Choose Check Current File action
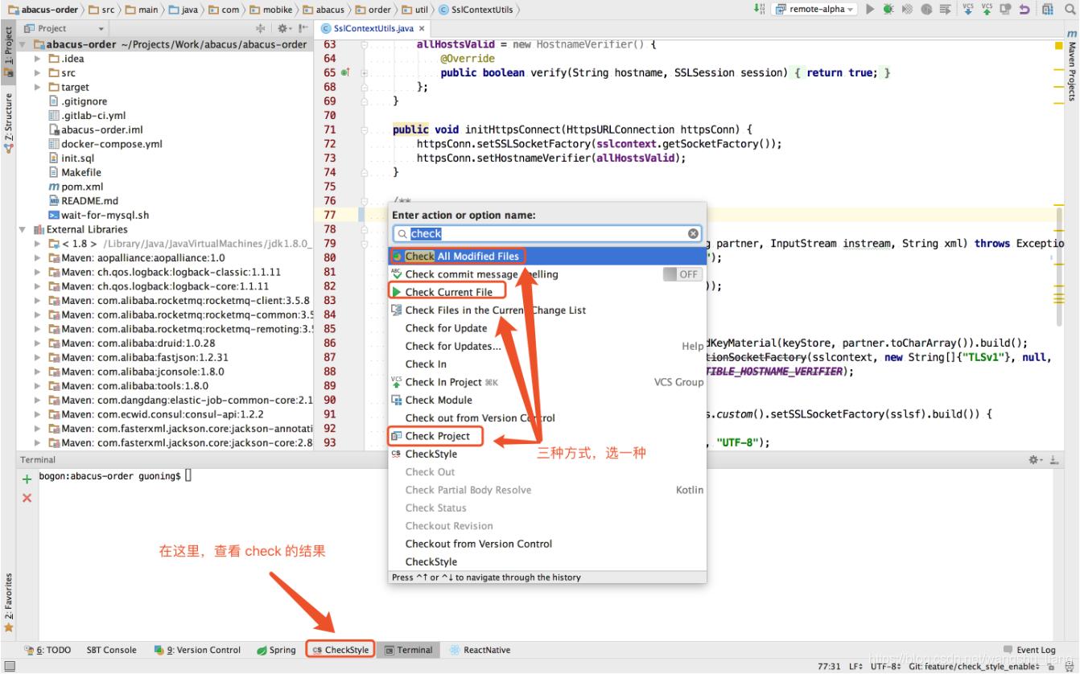The width and height of the screenshot is (1080, 674). pyautogui.click(x=547, y=292)
